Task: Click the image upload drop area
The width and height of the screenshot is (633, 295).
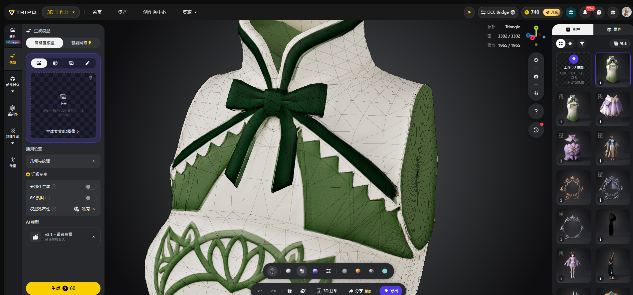Action: coord(63,105)
